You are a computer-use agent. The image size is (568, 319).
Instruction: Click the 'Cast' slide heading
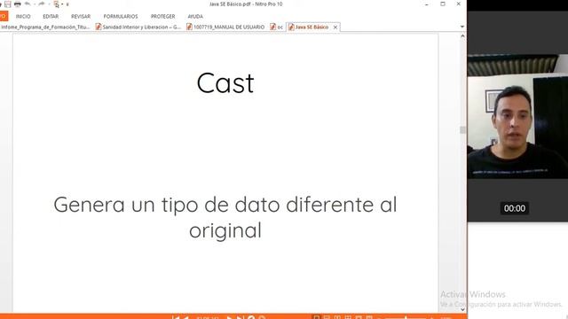tap(225, 83)
